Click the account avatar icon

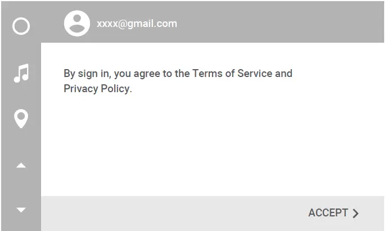tap(76, 24)
